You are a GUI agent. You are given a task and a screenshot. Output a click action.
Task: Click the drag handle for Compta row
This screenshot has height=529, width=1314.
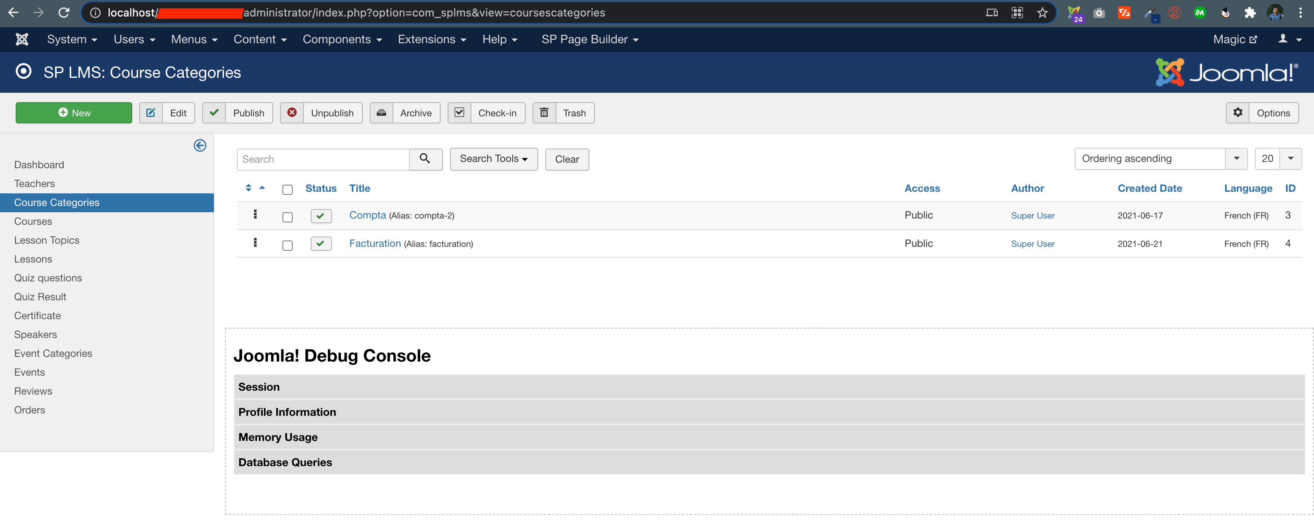coord(255,215)
